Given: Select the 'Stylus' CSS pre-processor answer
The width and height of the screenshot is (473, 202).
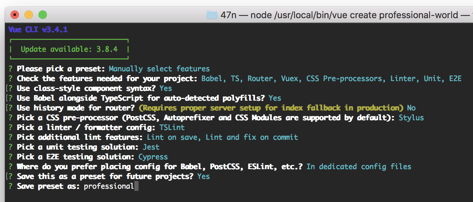Looking at the screenshot, I should (x=411, y=117).
